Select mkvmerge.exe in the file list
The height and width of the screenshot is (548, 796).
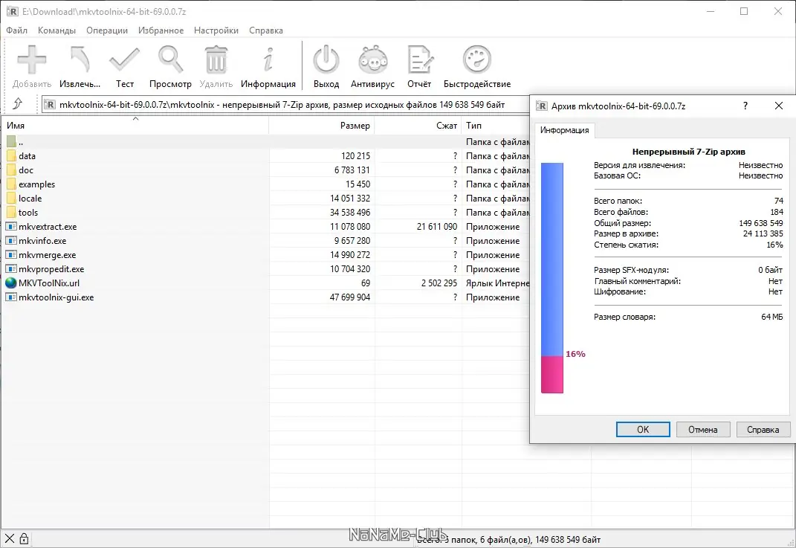(x=48, y=255)
